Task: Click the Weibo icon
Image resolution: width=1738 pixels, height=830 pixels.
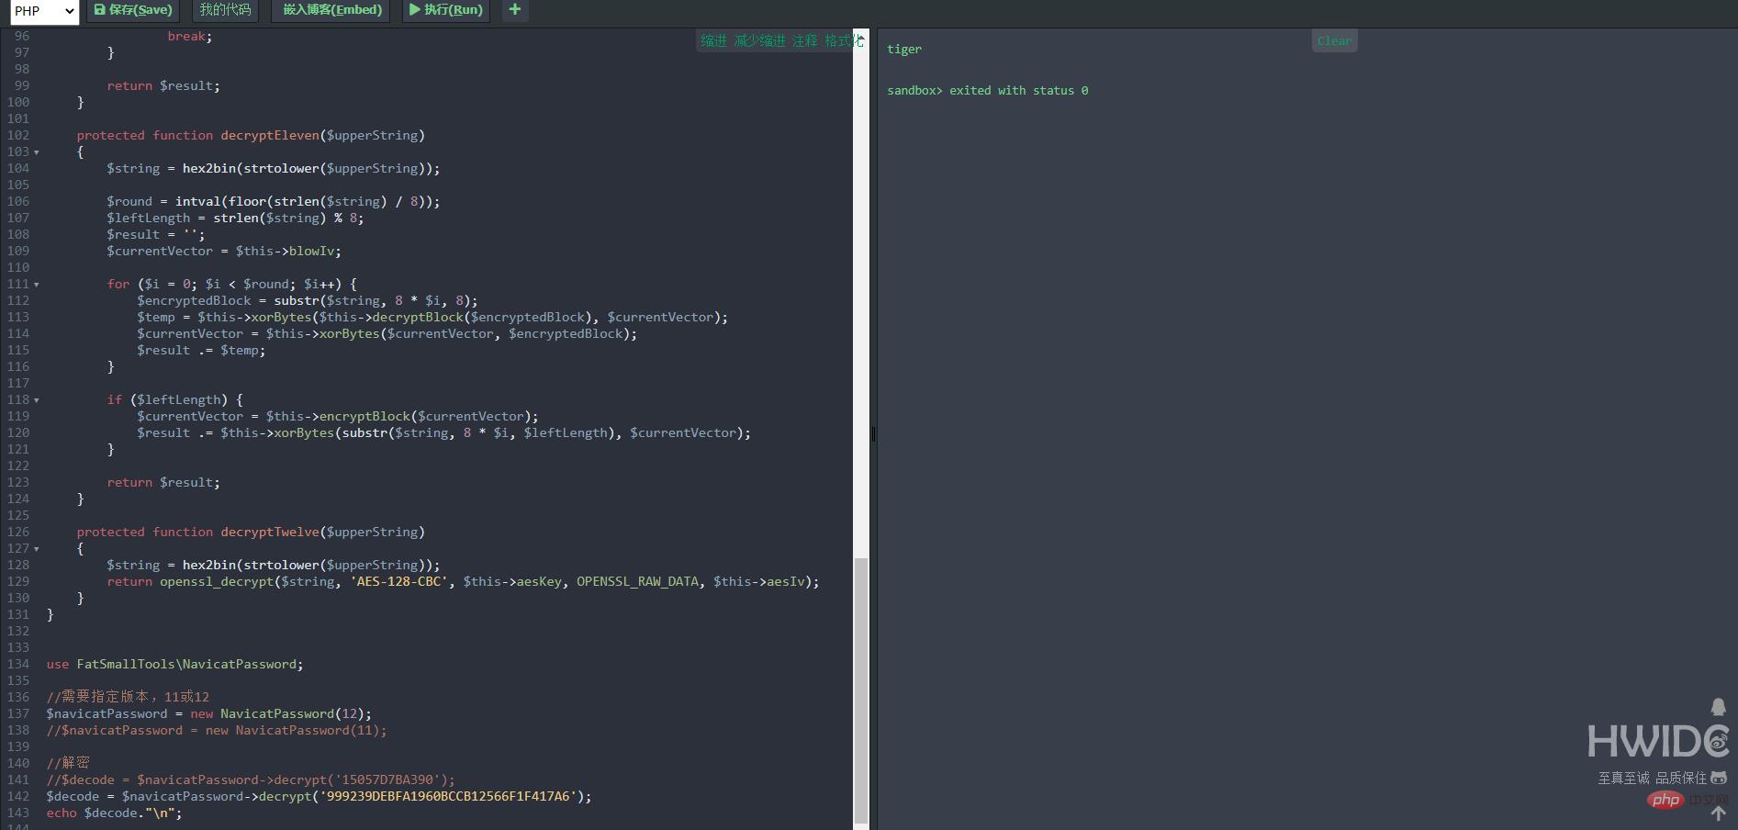Action: 1719,741
